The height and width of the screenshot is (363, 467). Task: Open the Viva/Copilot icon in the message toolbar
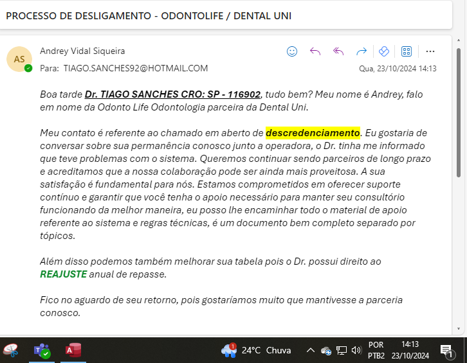tap(384, 51)
